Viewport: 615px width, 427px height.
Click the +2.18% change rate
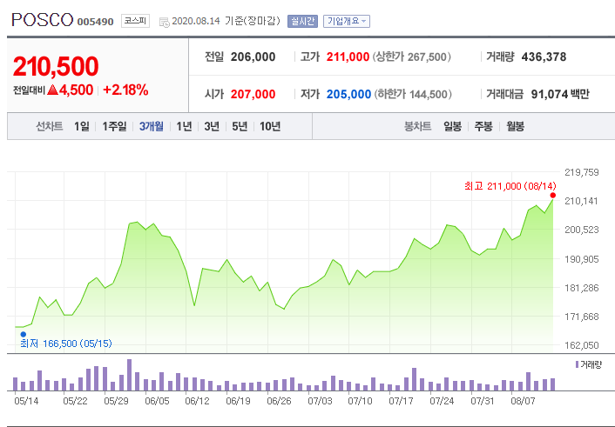[125, 90]
